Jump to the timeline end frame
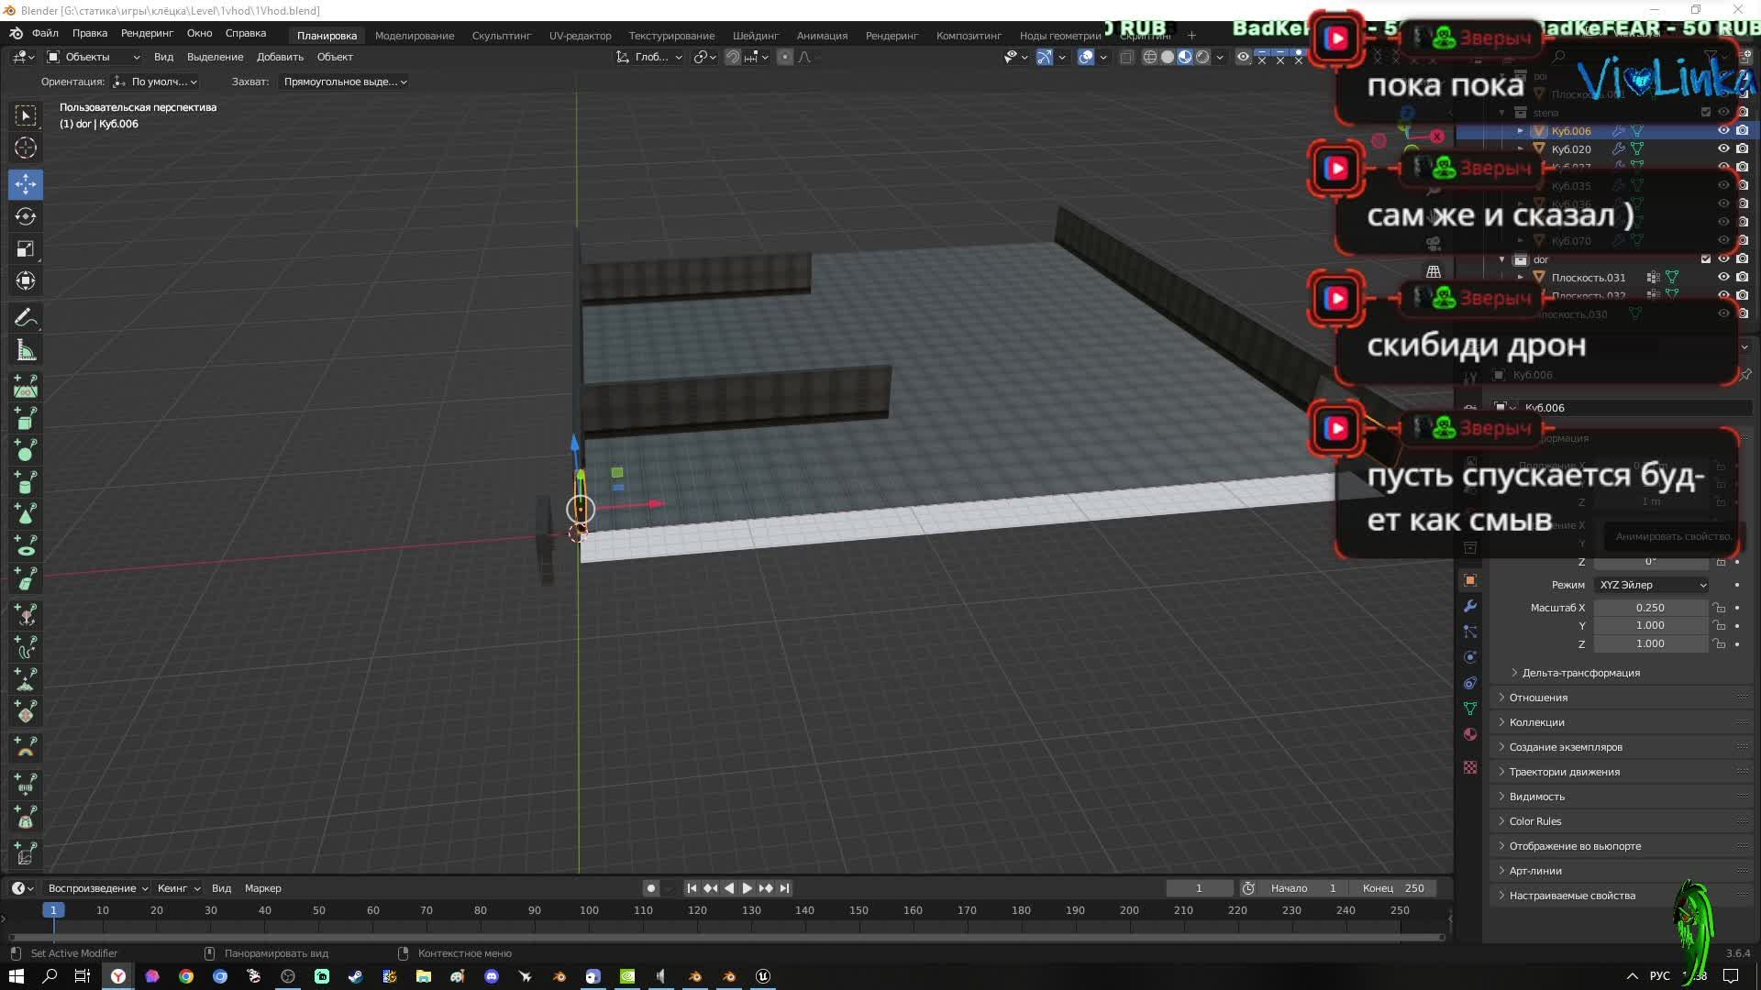This screenshot has width=1761, height=990. 784,888
